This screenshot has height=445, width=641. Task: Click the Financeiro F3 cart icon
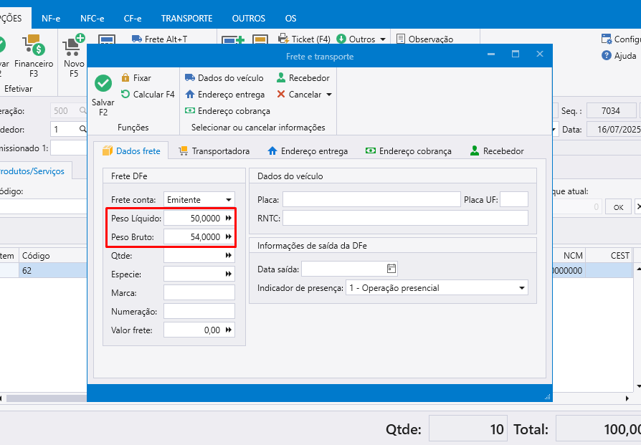point(34,44)
